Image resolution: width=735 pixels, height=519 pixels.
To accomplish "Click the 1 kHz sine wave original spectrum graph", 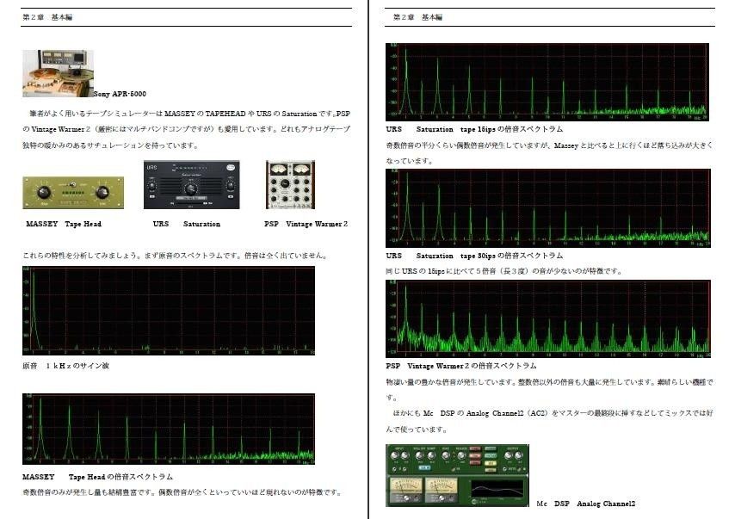I will (169, 311).
